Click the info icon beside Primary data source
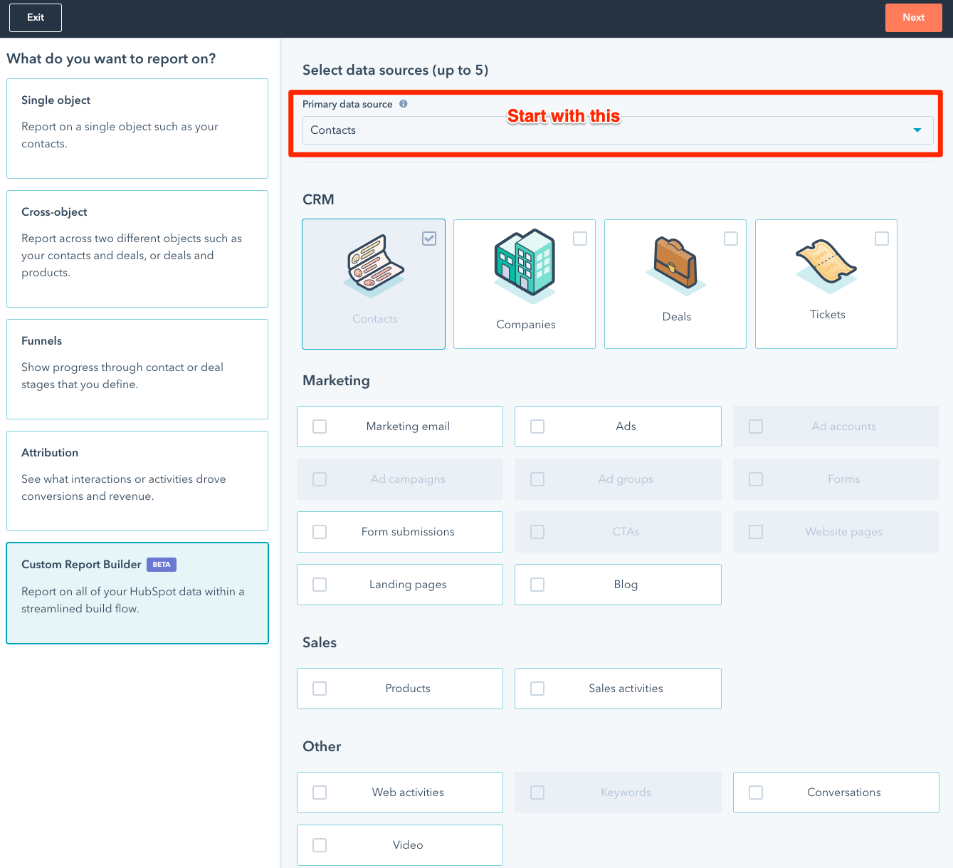Image resolution: width=953 pixels, height=868 pixels. (x=404, y=104)
